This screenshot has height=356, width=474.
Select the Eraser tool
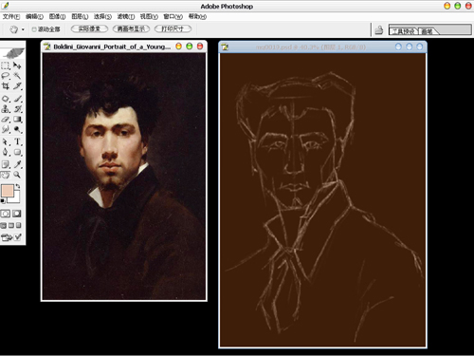(6, 120)
